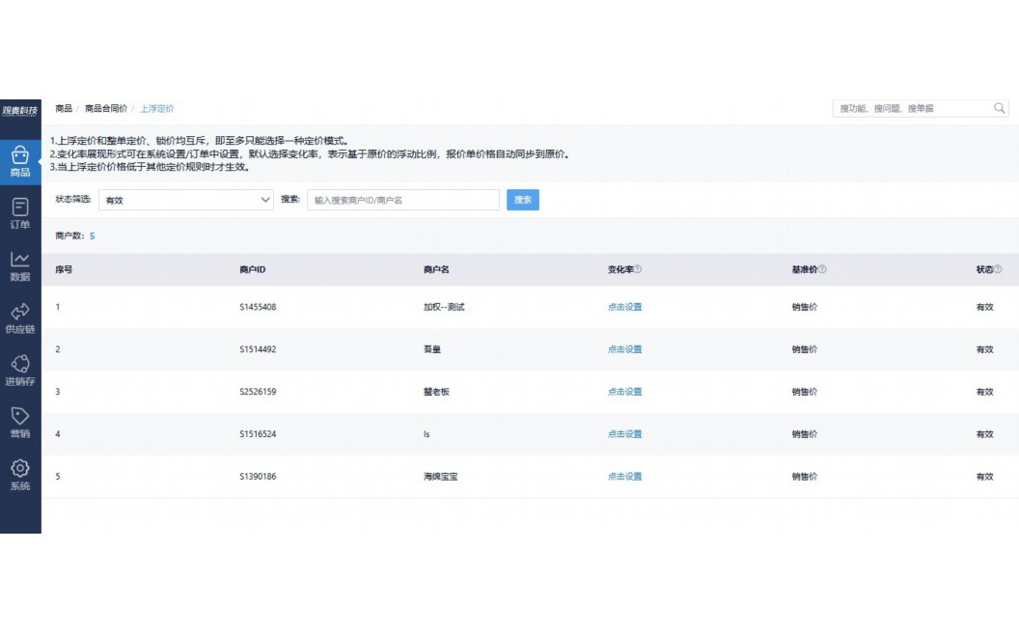
Task: Click the blue 搜索 search button
Action: click(522, 200)
